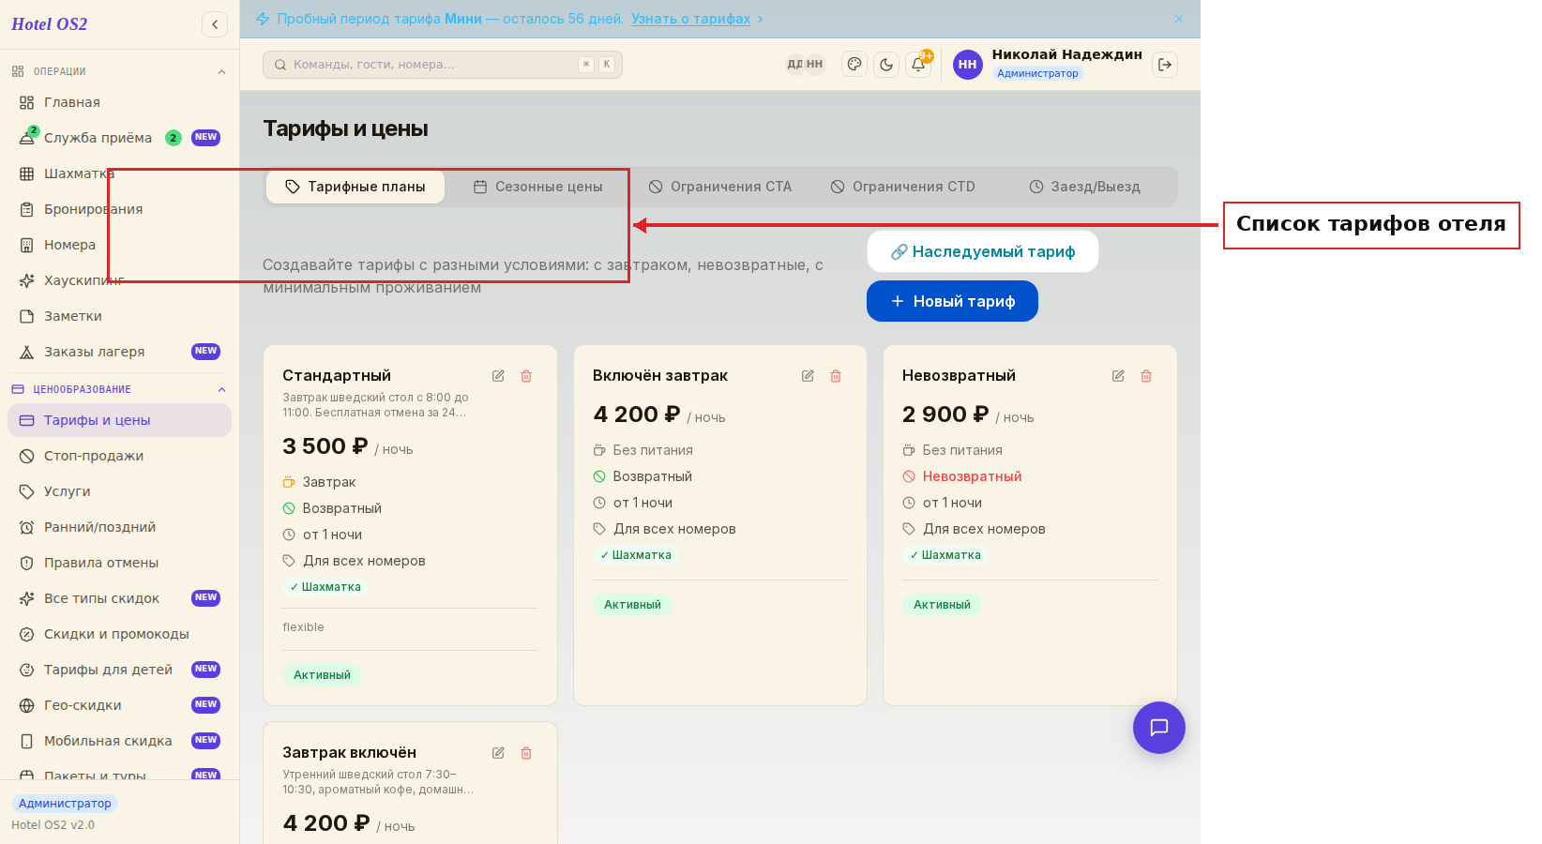Open Скидки и промокоды in sidebar
This screenshot has height=844, width=1542.
[119, 634]
